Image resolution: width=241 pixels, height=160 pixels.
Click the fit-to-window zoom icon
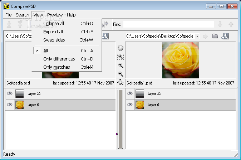[x=121, y=82]
